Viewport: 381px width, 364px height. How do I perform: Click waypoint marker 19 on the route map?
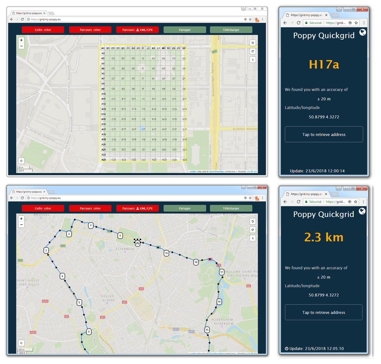(166, 253)
